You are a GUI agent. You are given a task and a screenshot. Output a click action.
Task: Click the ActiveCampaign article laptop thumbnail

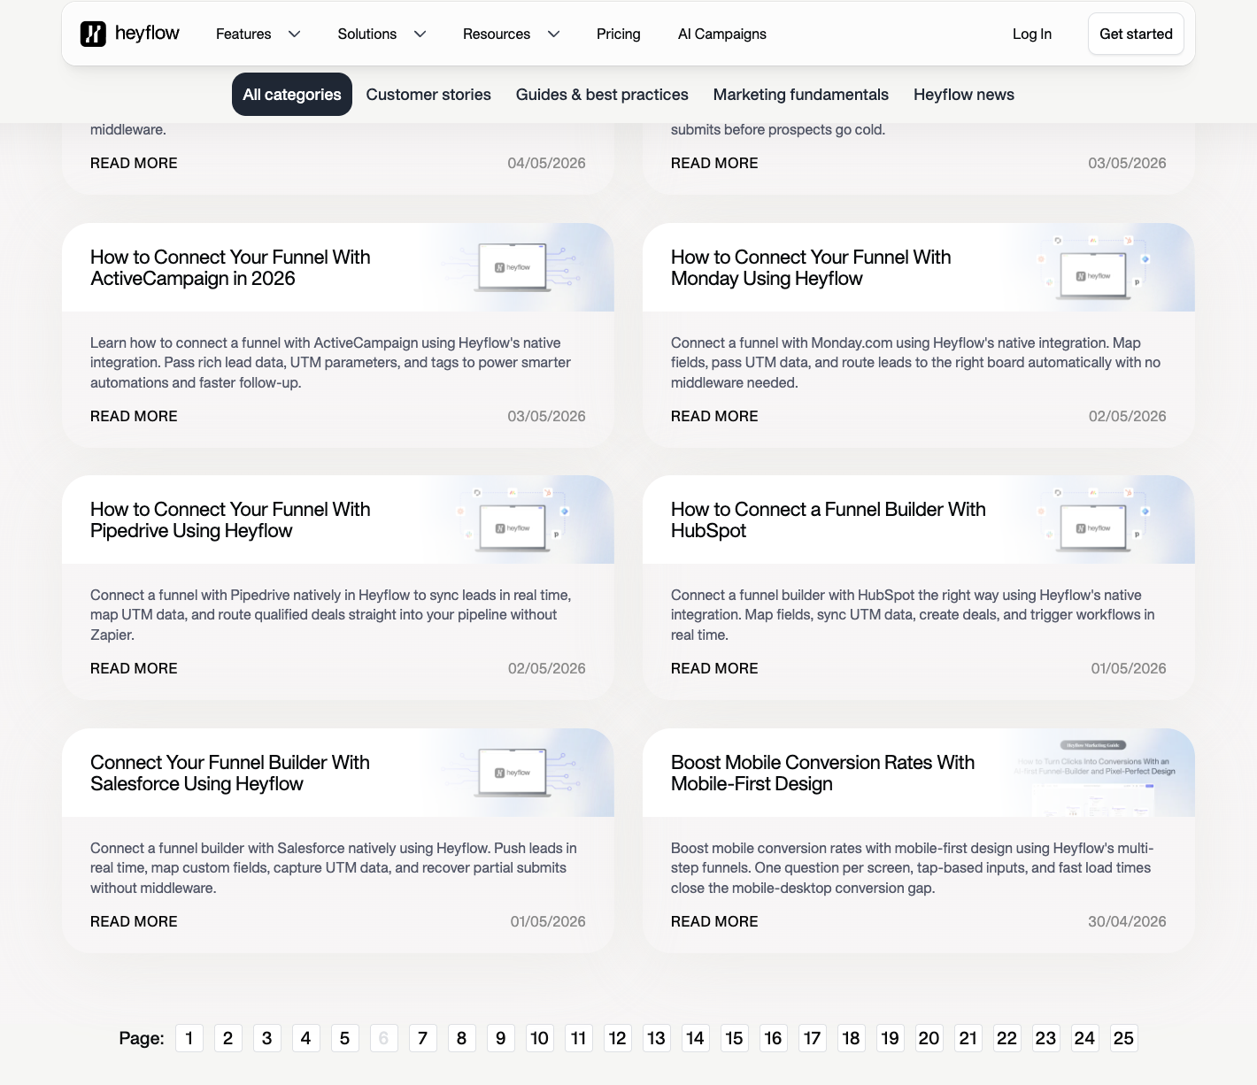pyautogui.click(x=513, y=267)
